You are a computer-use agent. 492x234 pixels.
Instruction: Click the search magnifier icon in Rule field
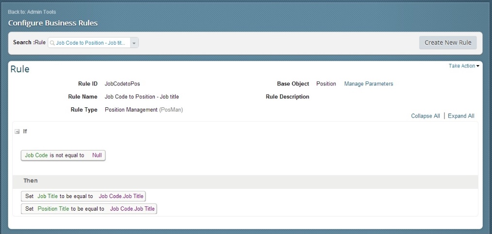coord(52,43)
